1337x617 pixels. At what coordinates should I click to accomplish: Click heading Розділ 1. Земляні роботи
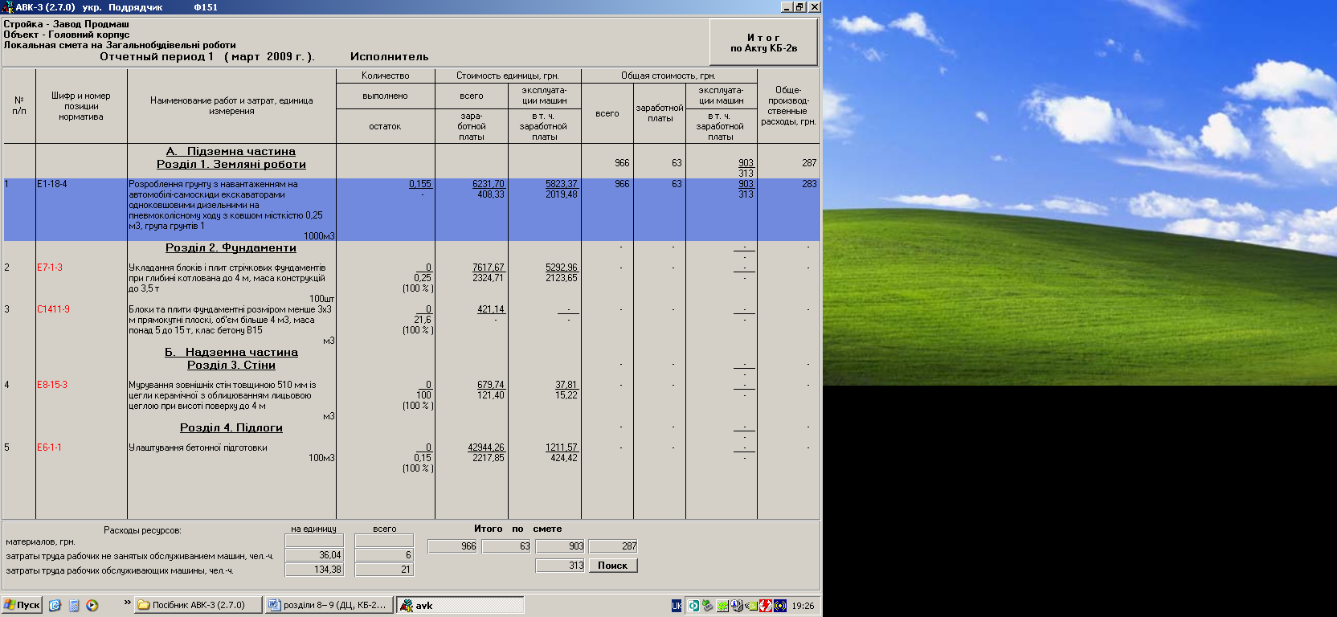(x=231, y=164)
